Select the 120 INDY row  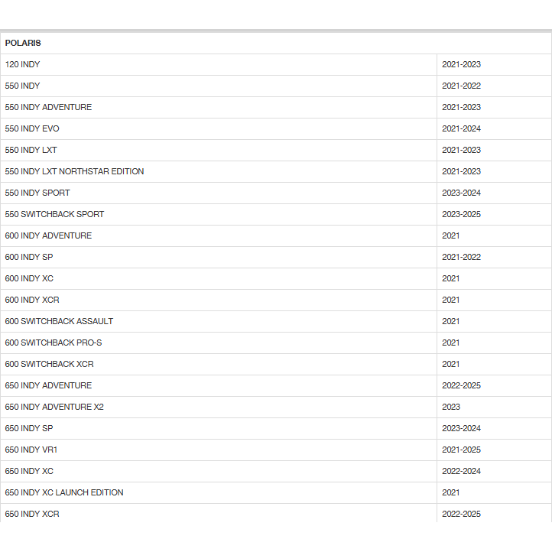point(276,65)
